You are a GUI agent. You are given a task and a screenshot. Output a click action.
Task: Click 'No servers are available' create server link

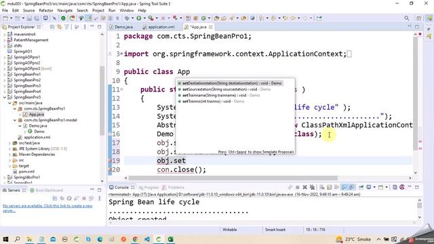point(47,208)
